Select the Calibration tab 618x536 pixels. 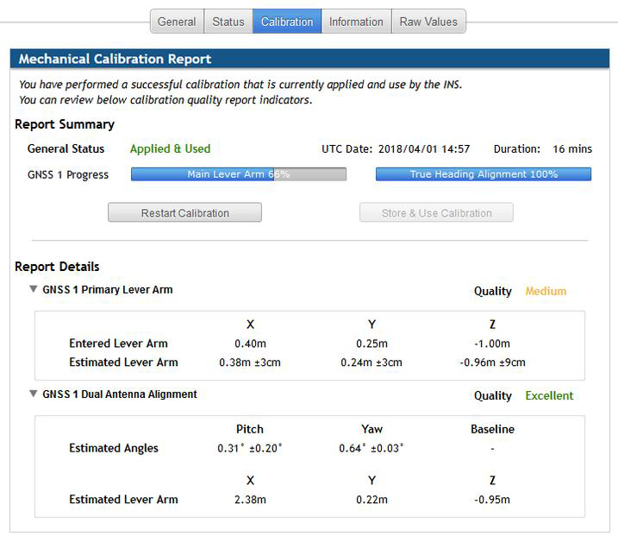pyautogui.click(x=287, y=22)
